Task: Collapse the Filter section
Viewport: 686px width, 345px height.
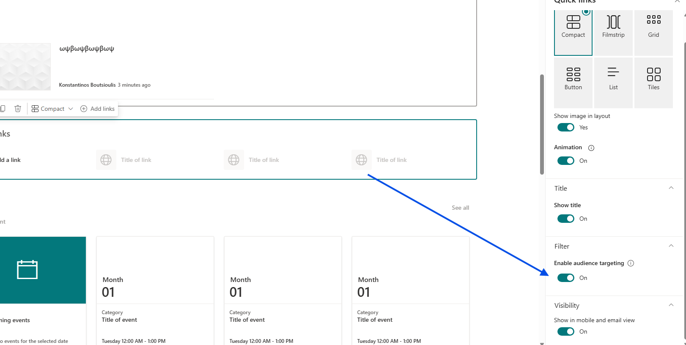Action: coord(671,246)
